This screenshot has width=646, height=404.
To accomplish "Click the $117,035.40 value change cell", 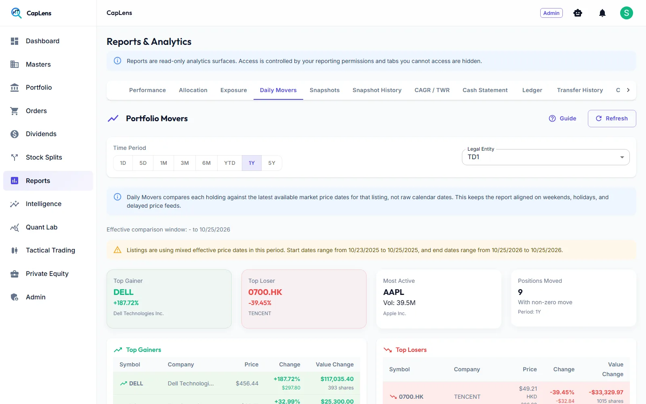I will (337, 379).
